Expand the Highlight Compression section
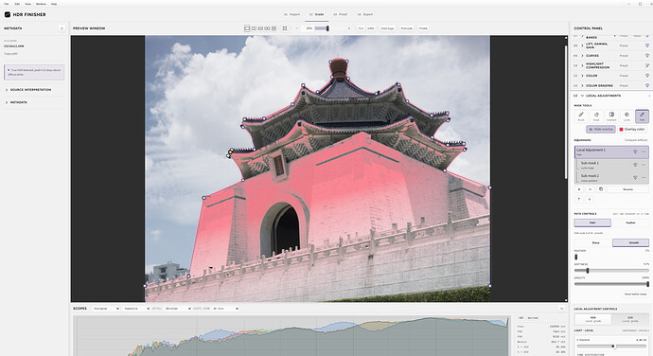Image resolution: width=653 pixels, height=356 pixels. point(582,65)
